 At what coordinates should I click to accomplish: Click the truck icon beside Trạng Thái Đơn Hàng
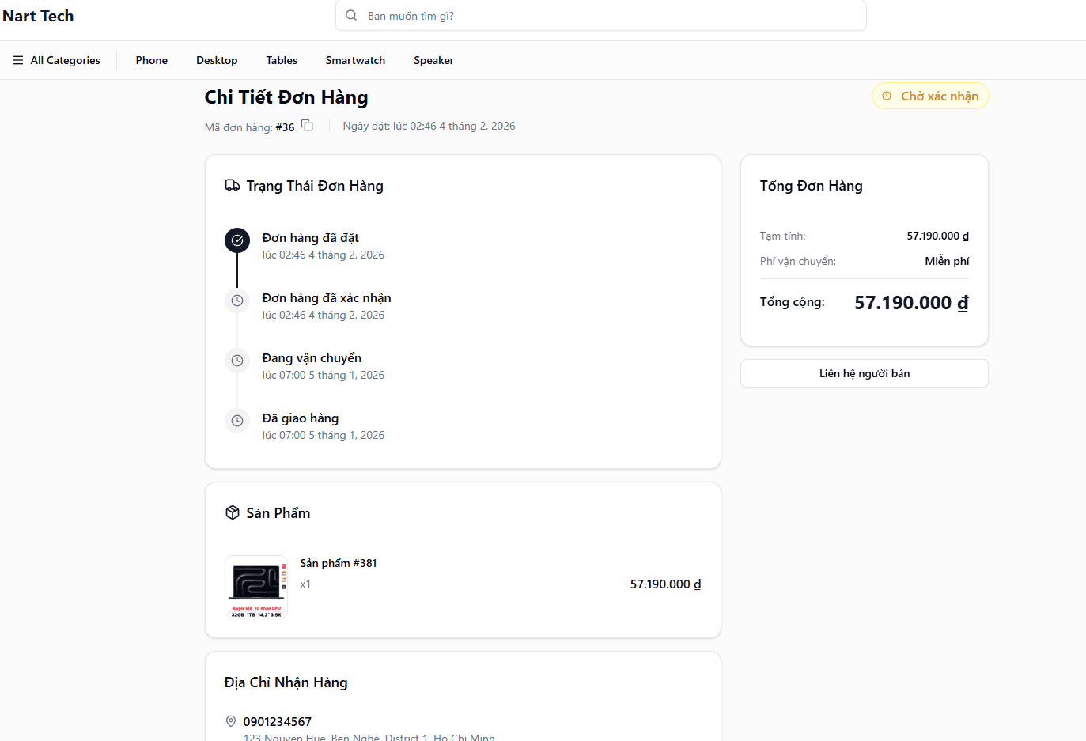pos(232,185)
